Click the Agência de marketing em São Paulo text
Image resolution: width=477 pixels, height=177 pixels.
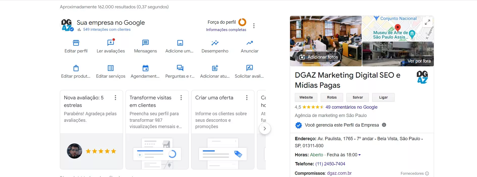pyautogui.click(x=330, y=115)
